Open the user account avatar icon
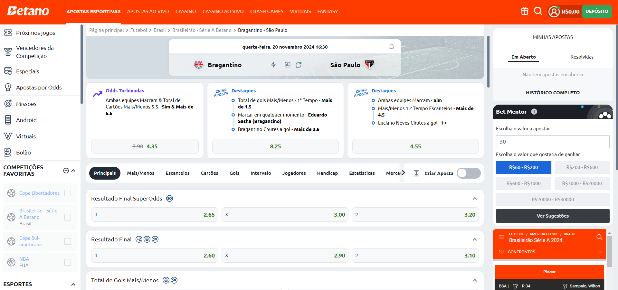This screenshot has height=290, width=618. pyautogui.click(x=554, y=12)
